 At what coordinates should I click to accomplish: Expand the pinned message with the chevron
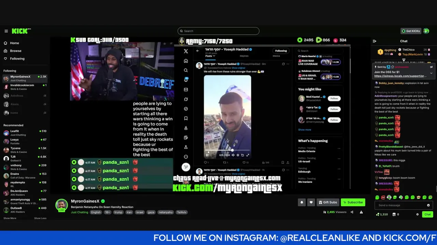click(x=431, y=73)
